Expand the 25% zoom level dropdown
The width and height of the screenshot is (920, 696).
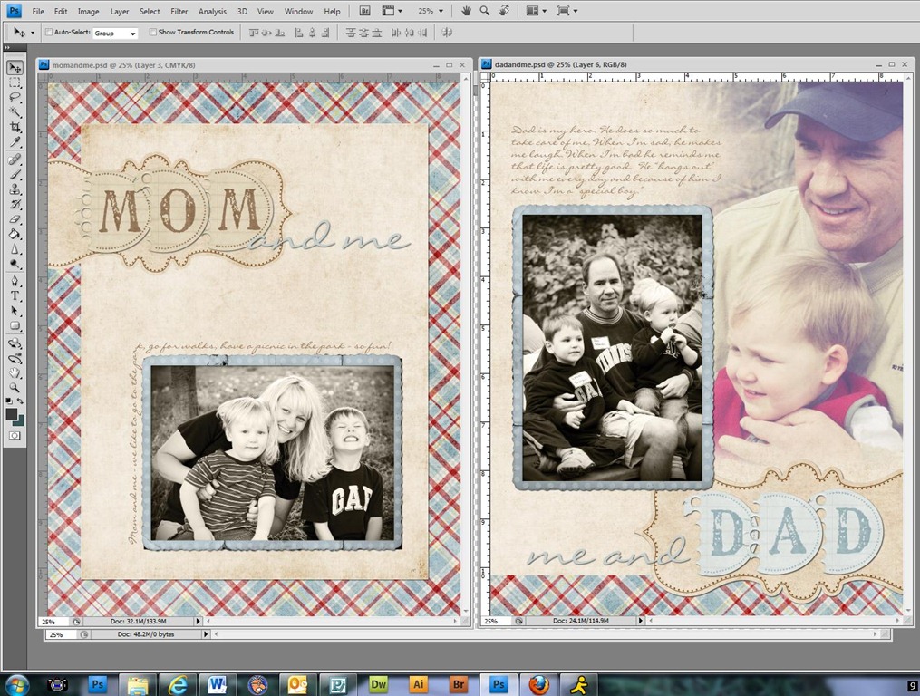coord(431,11)
